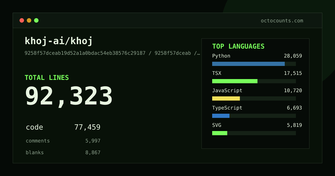335x176 pixels.
Task: Select the JavaScript count 10,720
Action: pyautogui.click(x=293, y=91)
